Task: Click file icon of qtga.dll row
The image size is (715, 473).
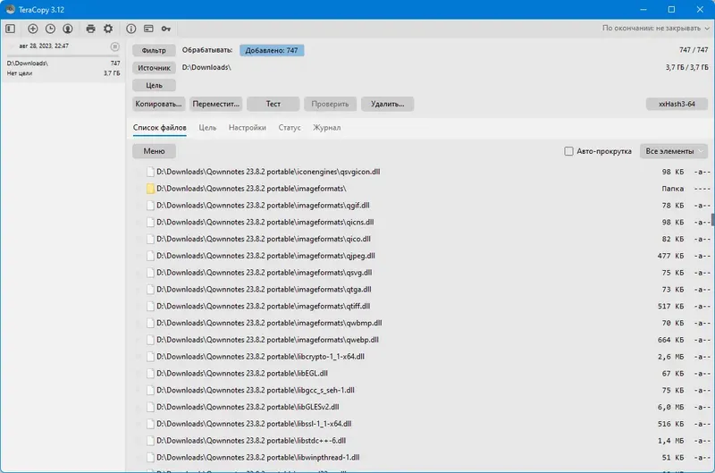Action: pyautogui.click(x=150, y=290)
